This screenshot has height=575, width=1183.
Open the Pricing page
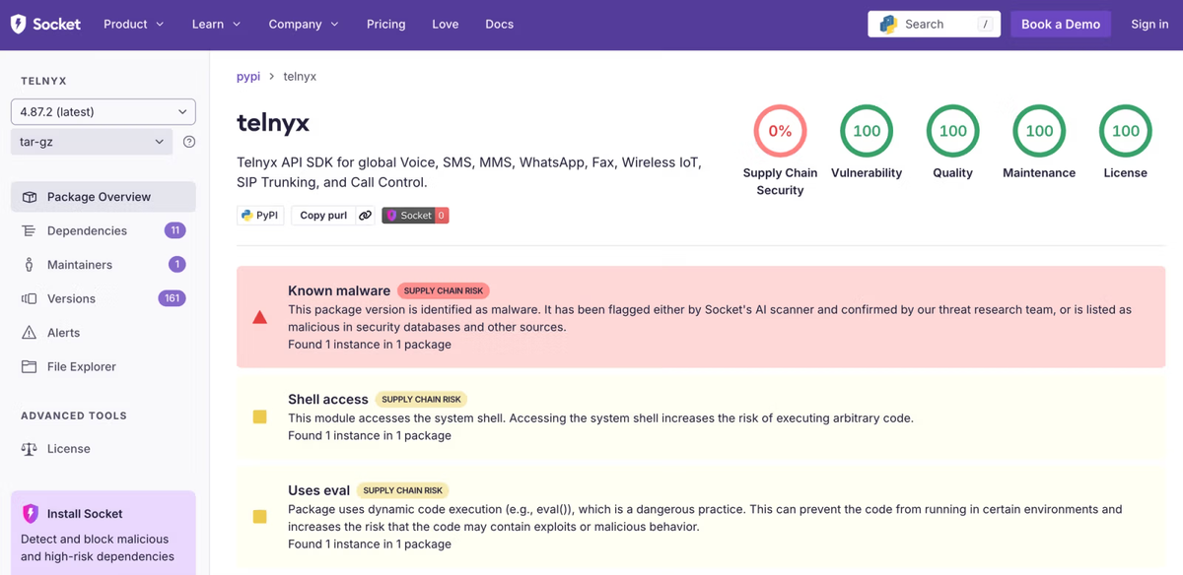[x=385, y=24]
